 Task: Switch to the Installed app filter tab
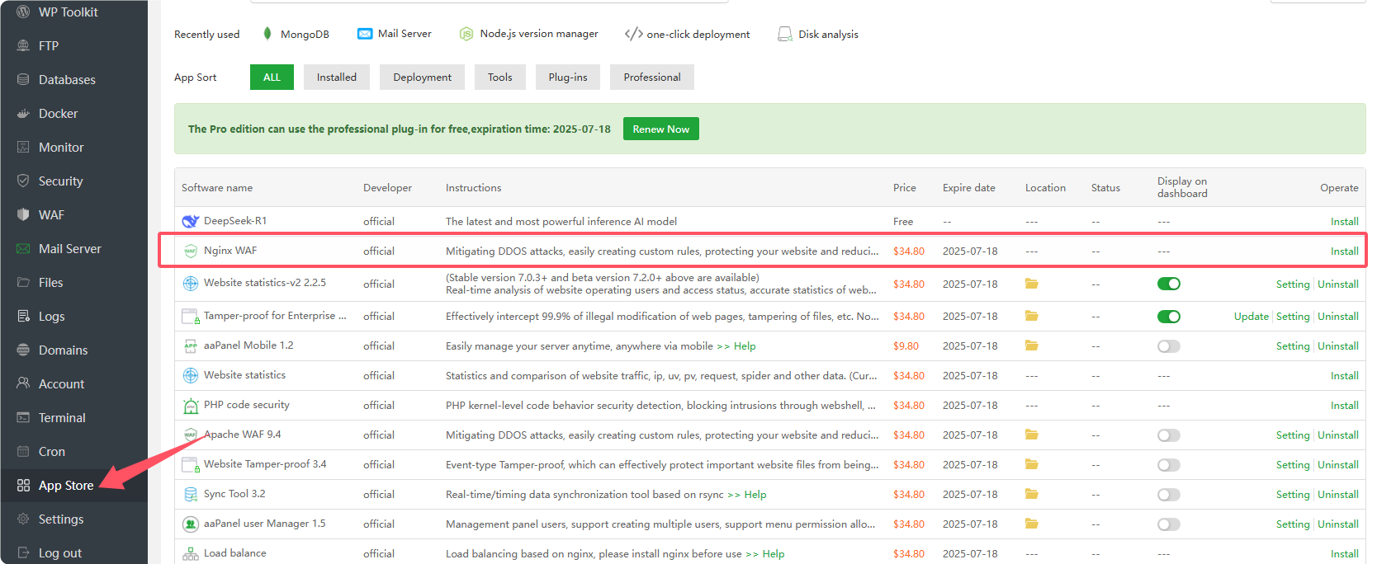click(x=336, y=78)
